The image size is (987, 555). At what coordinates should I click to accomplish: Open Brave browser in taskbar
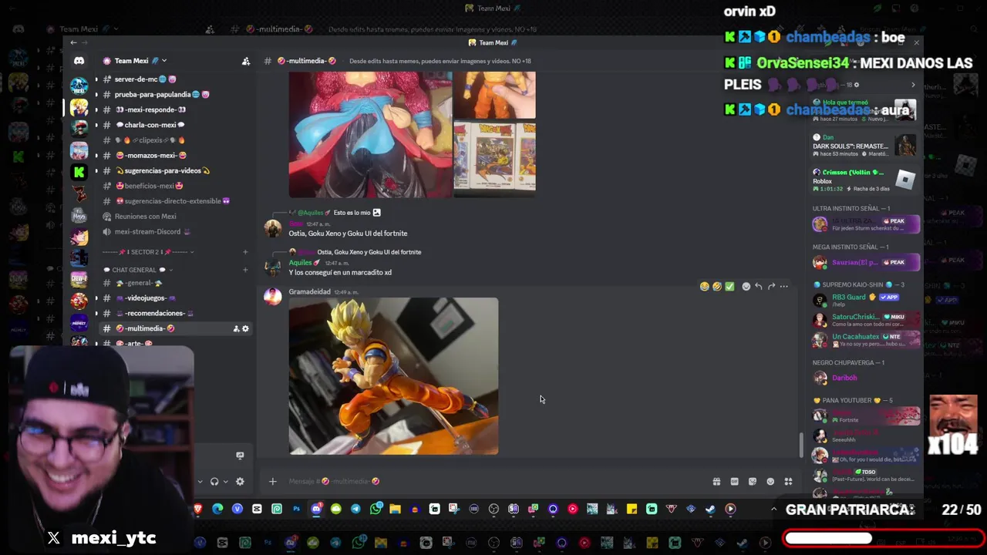coord(197,509)
